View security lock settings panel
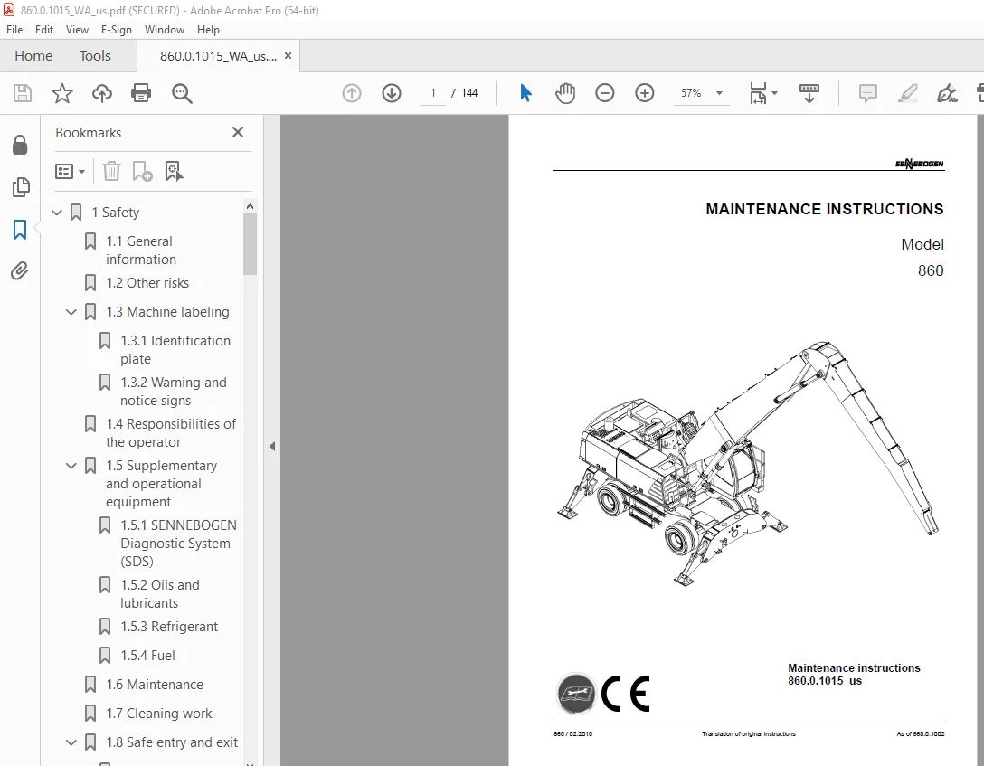 tap(20, 145)
